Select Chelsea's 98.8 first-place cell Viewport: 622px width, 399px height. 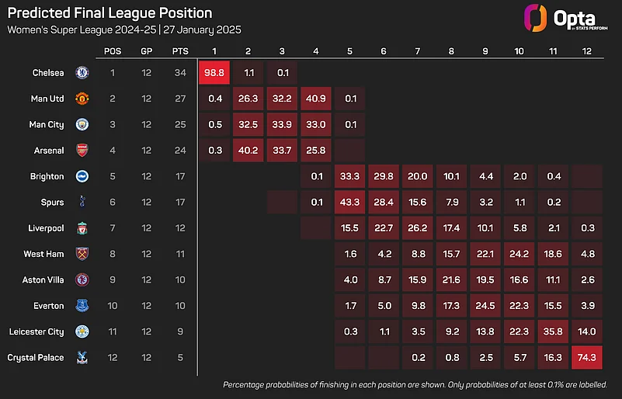tap(213, 73)
